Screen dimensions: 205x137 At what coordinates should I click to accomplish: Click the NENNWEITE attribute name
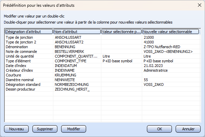coord(65,80)
